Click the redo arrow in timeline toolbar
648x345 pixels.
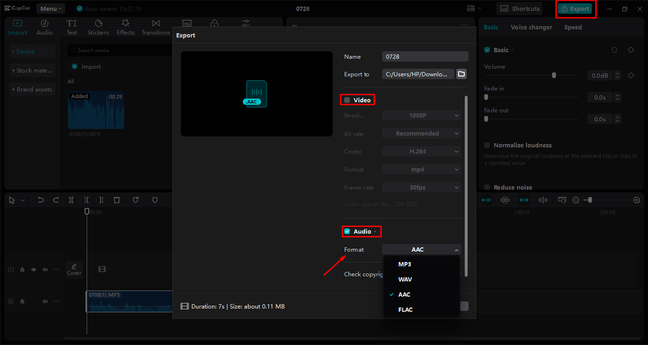pos(56,200)
